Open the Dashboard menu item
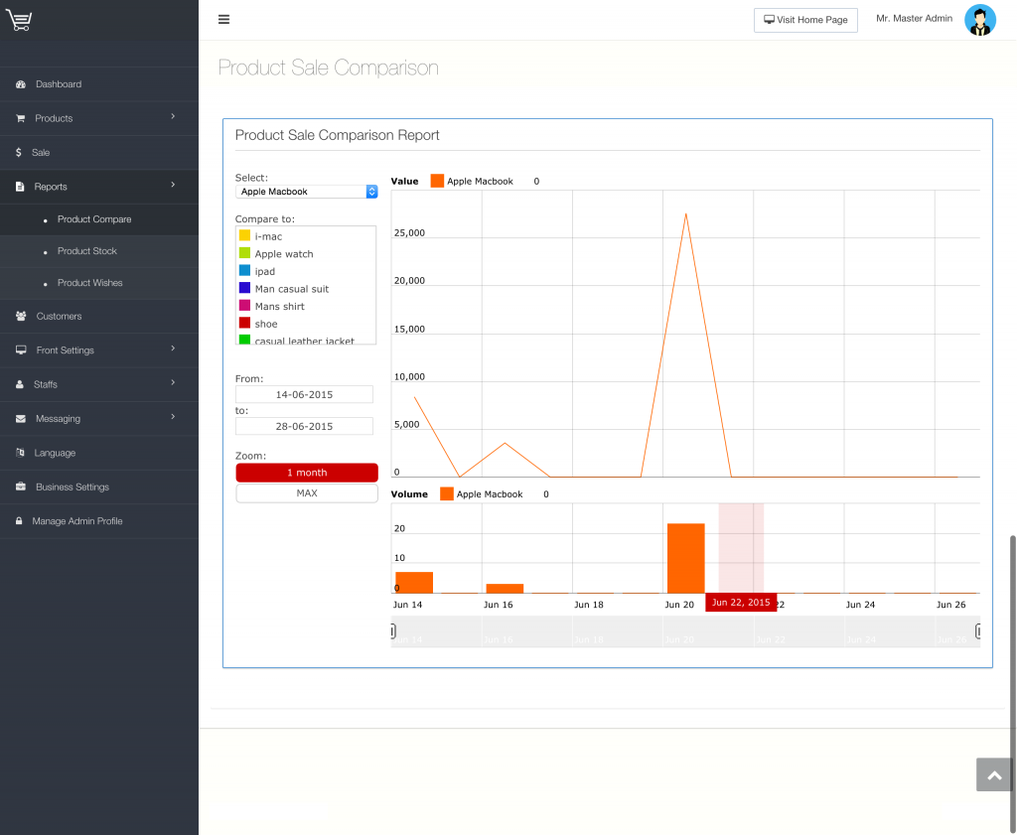The height and width of the screenshot is (835, 1017). pos(99,84)
